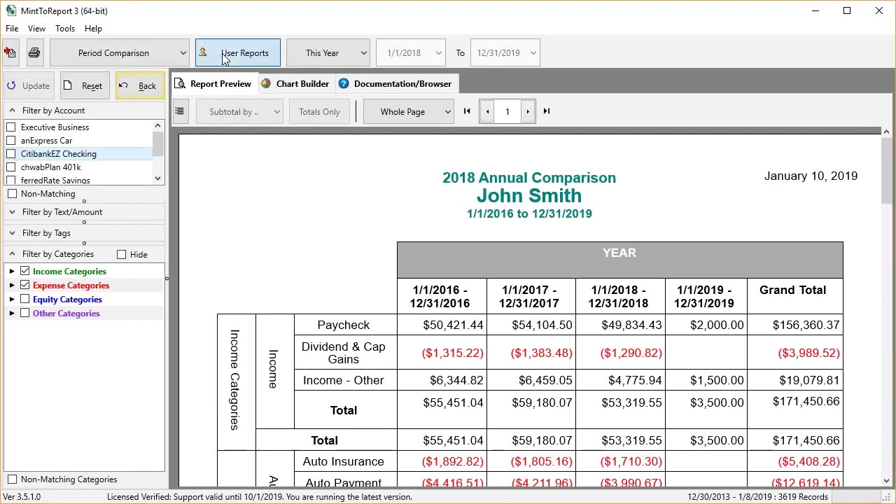896x504 pixels.
Task: Check Other Categories
Action: pos(25,314)
